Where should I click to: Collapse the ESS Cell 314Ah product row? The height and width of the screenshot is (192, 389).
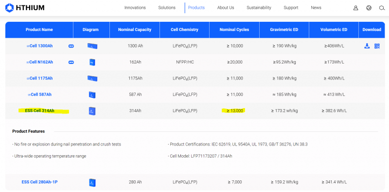(40, 111)
